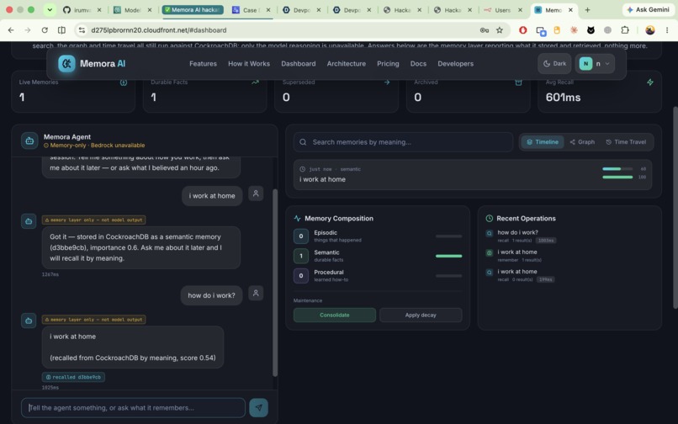Click the bot icon next to the recalled reply

tap(29, 321)
